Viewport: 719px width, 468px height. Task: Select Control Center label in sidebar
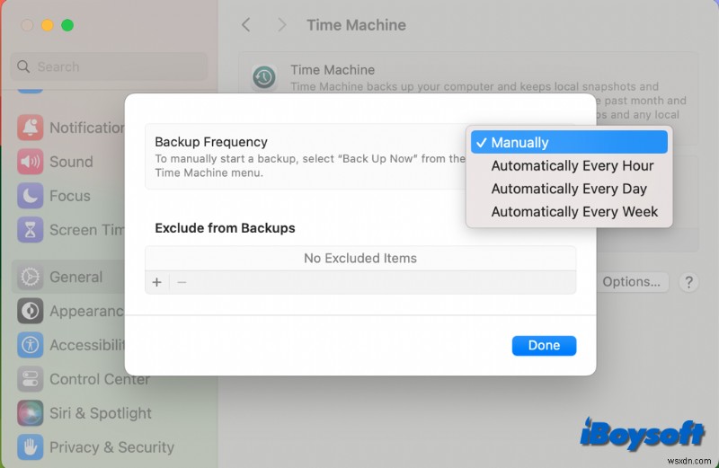[100, 379]
